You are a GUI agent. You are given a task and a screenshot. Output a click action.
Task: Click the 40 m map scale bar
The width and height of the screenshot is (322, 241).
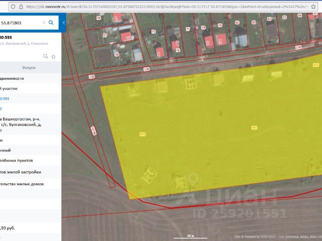(x=189, y=235)
